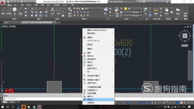Choose Quick Properties (快捷特性) in context menu
This screenshot has height=109, width=194.
[x=98, y=103]
